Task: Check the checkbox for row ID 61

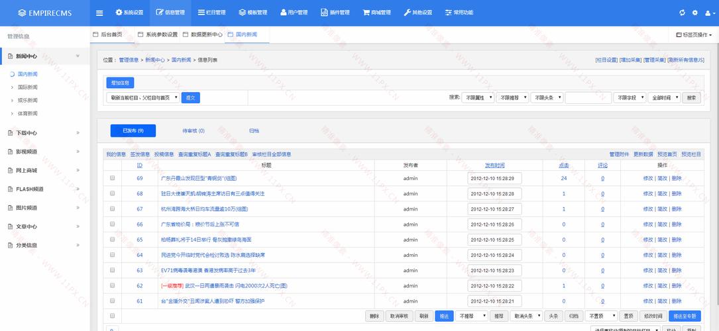Action: click(x=113, y=301)
